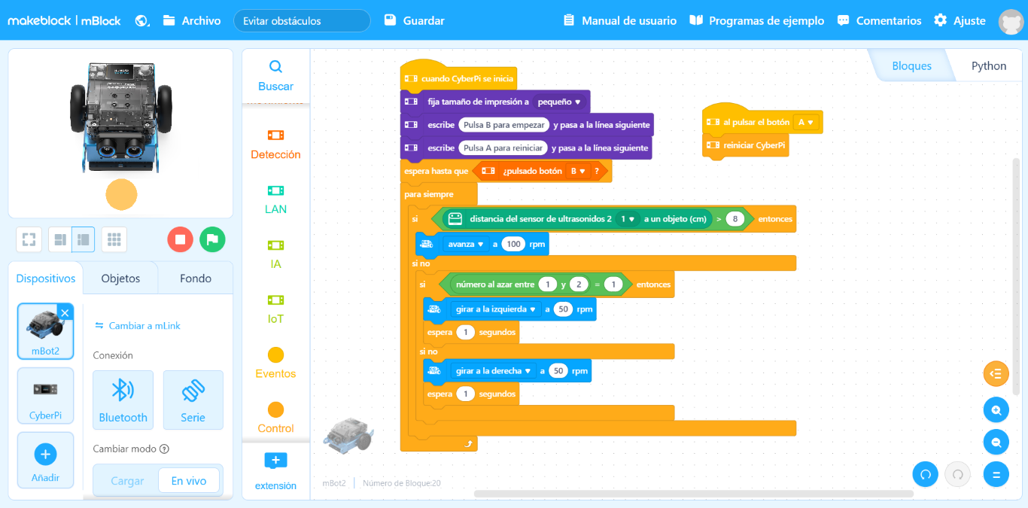Click the Cambiar a mLink link

[138, 326]
